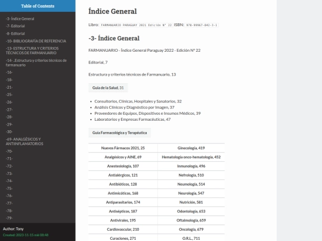Screen dimensions: 322x241
Task: Select sidebar entry -73-
Action: click(x=9, y=173)
